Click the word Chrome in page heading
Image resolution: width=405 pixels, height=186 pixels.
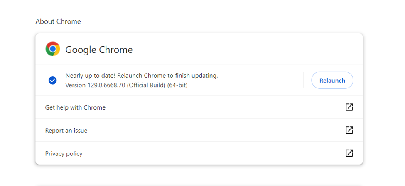tap(68, 21)
